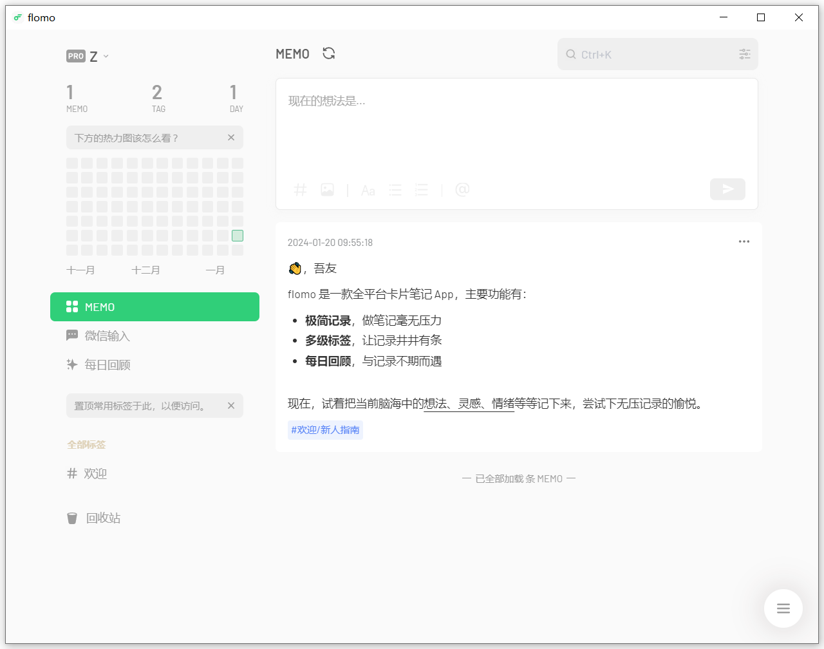824x649 pixels.
Task: Click the MEMO header title
Action: click(292, 54)
